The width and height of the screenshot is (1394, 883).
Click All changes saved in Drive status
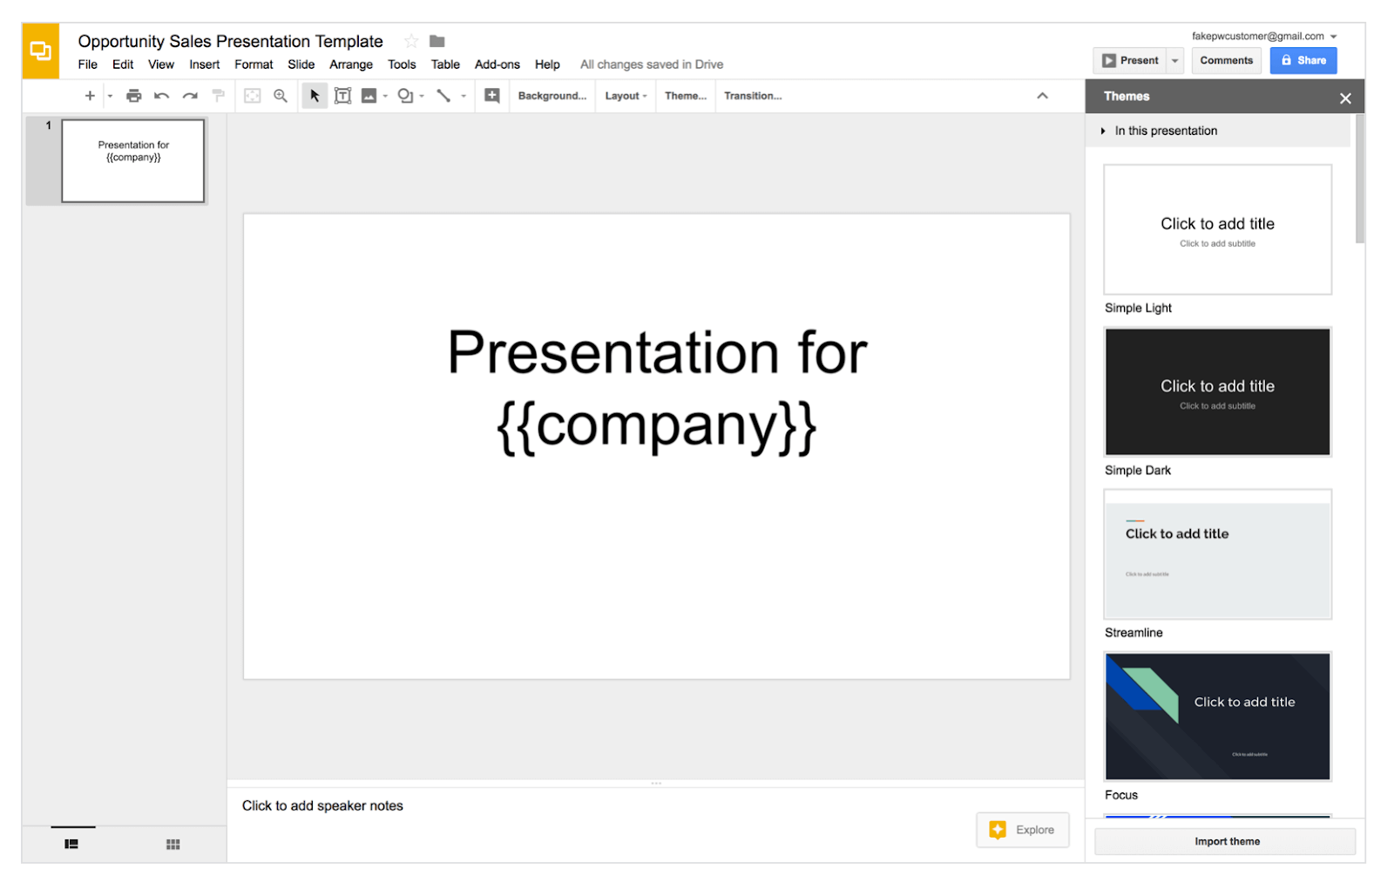click(652, 65)
